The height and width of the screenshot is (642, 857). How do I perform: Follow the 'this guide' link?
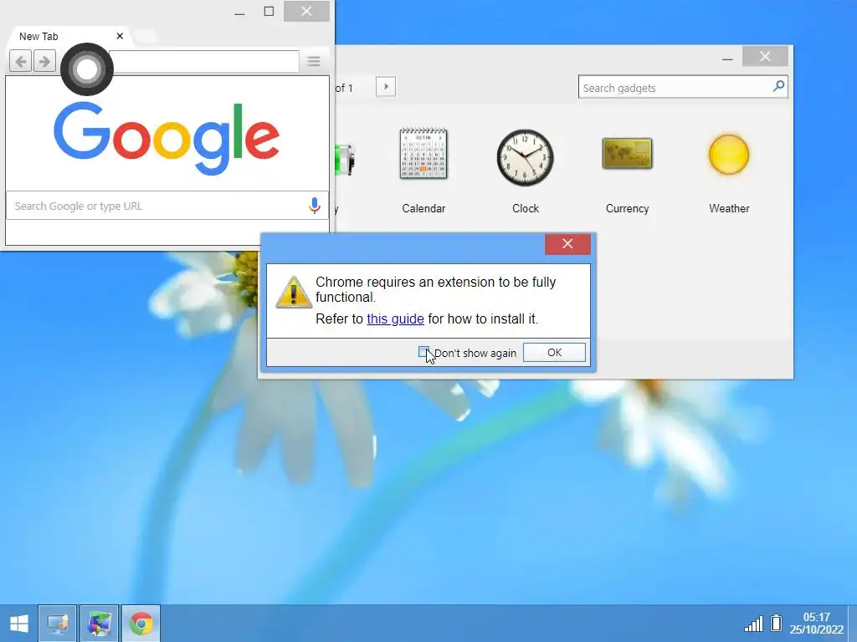coord(395,318)
